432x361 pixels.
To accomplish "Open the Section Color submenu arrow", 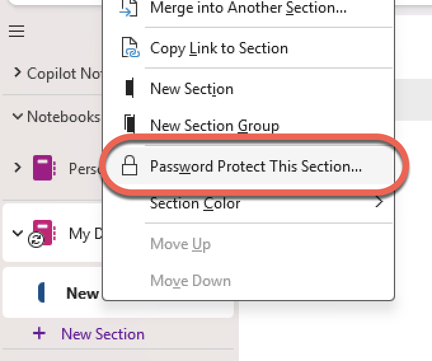I will (379, 202).
